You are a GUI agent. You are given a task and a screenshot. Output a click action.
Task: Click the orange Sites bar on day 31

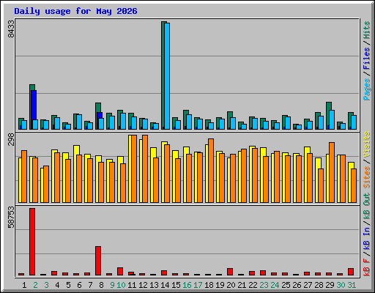coord(354,185)
